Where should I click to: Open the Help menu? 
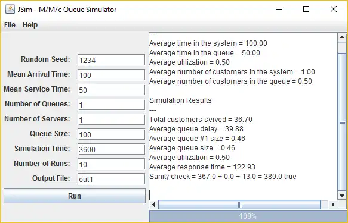pyautogui.click(x=30, y=25)
